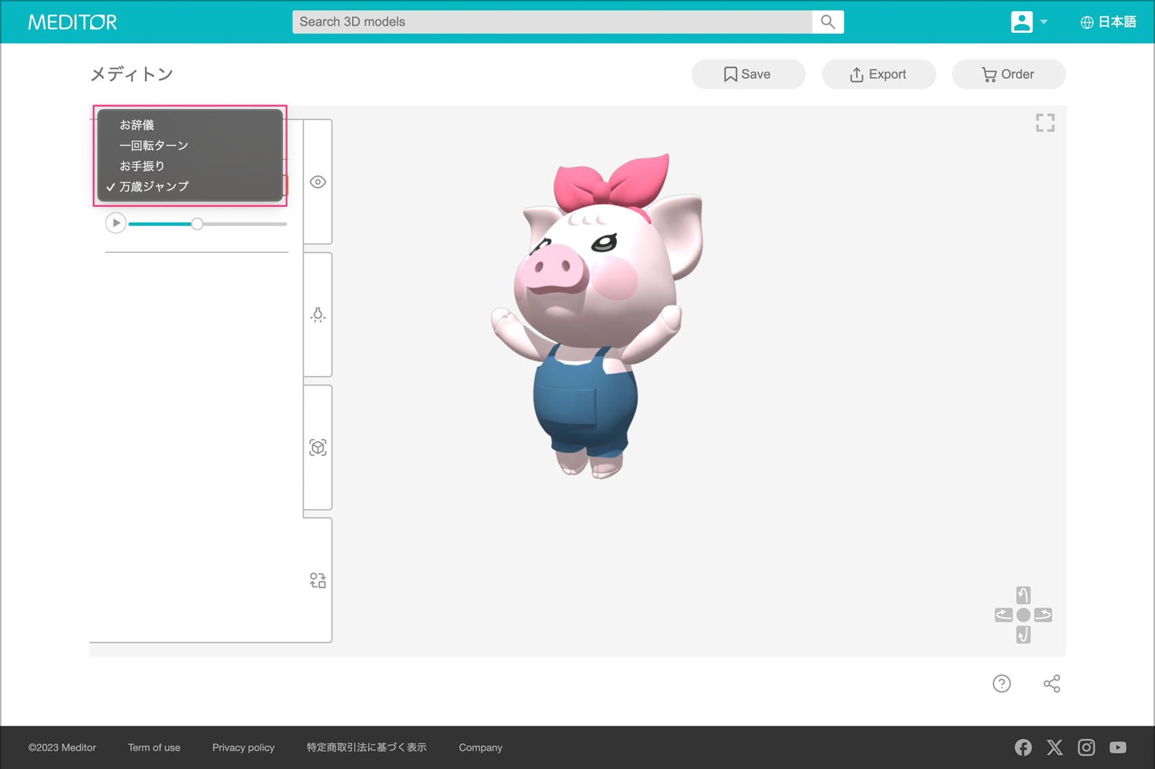Rotate the model view upward
The height and width of the screenshot is (769, 1155).
1023,595
